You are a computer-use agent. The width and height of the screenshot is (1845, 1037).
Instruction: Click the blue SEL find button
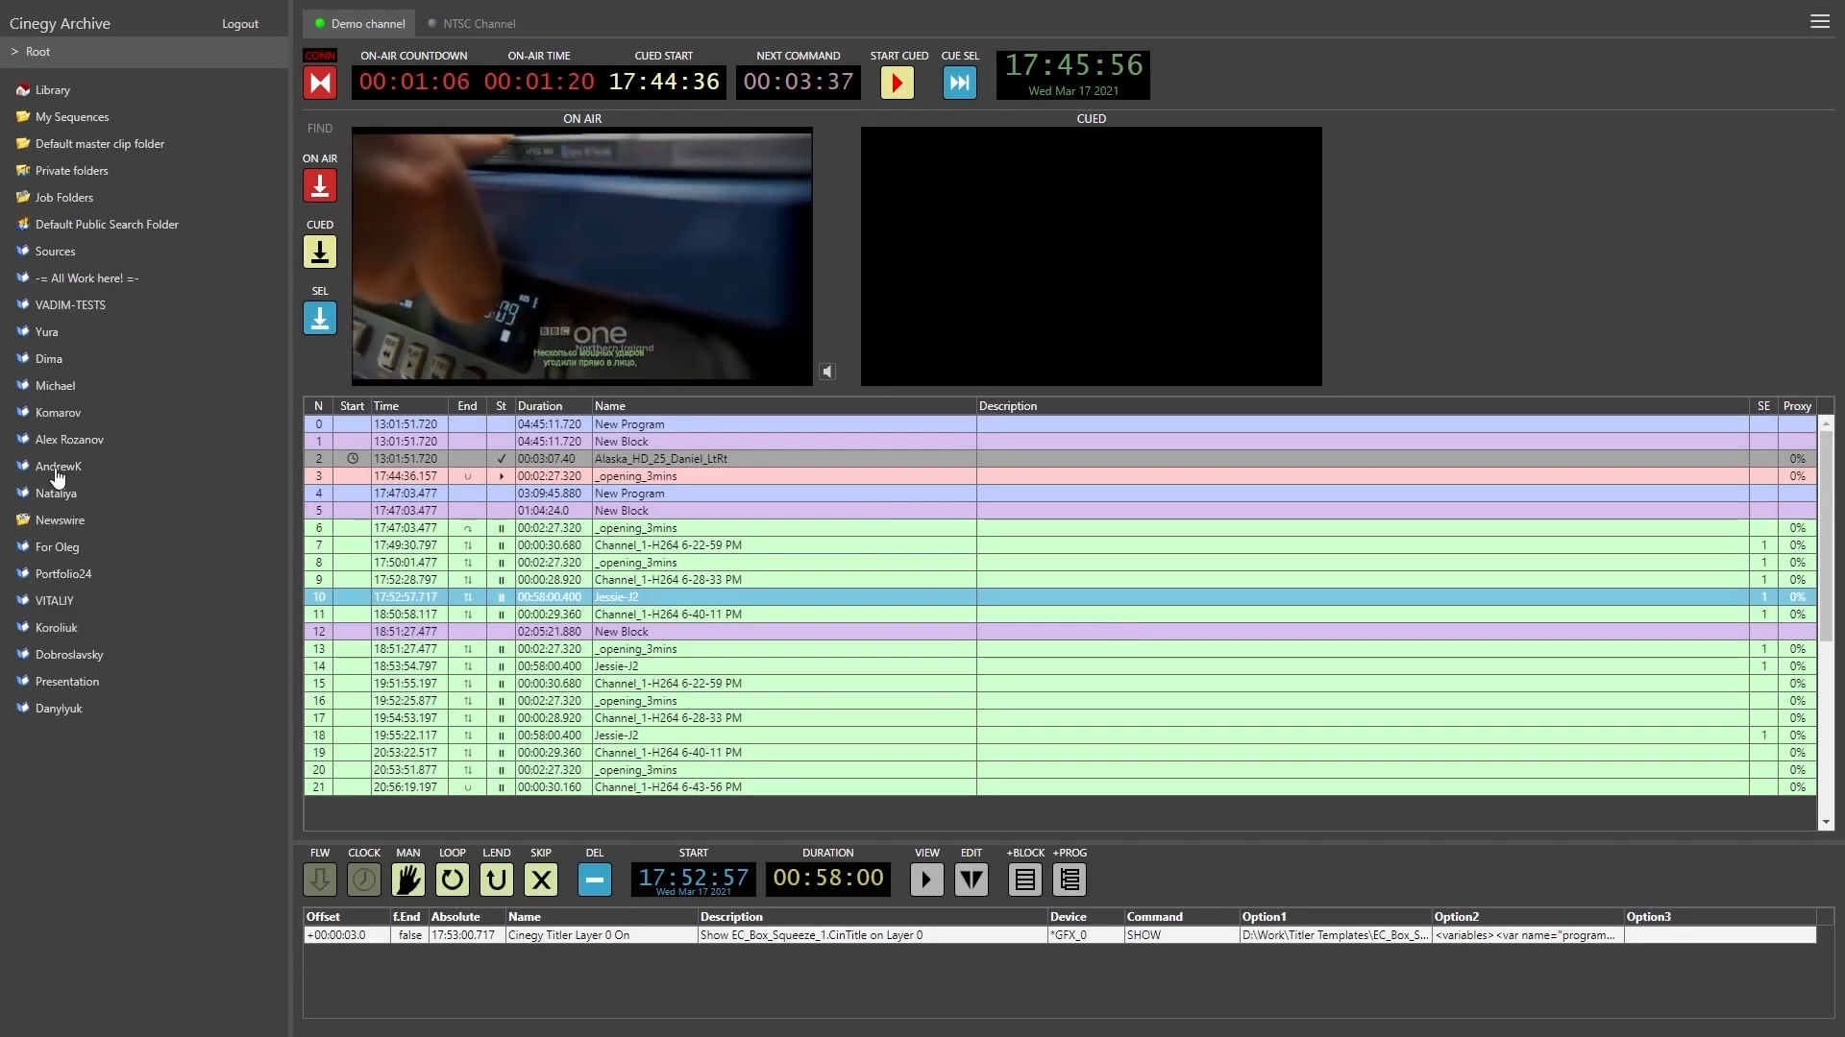coord(320,318)
